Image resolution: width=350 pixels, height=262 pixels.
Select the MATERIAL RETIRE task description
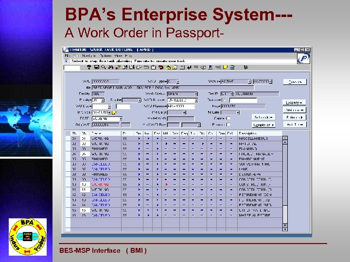(255, 215)
